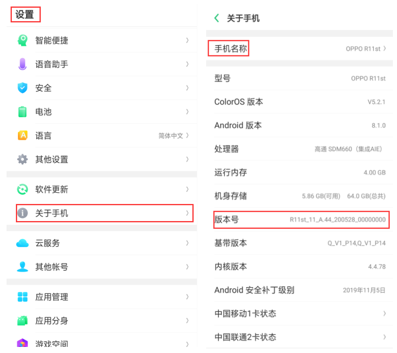This screenshot has width=397, height=353.
Task: Tap the 软件更新 refresh icon
Action: [x=22, y=189]
